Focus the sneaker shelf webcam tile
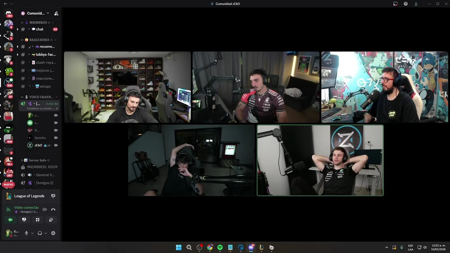 coord(127,87)
